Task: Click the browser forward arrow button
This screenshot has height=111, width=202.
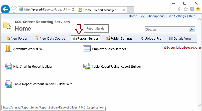Action: [x=14, y=9]
